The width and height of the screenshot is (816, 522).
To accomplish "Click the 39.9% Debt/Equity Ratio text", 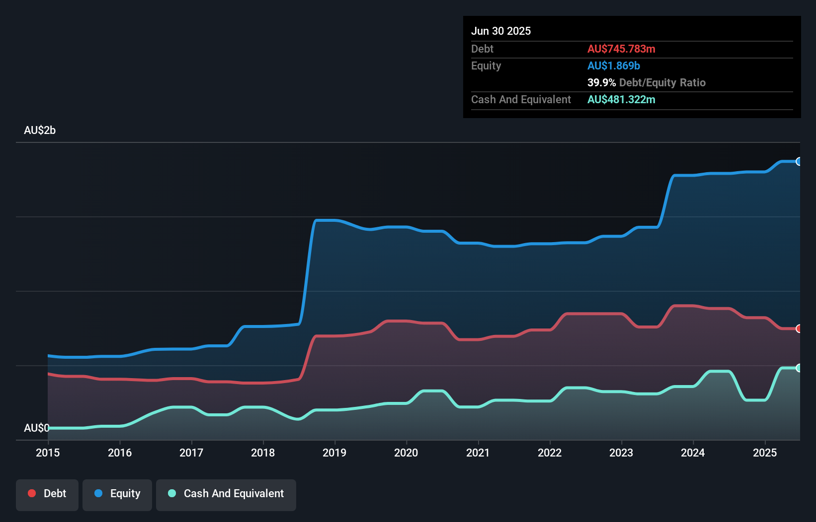I will [x=647, y=82].
